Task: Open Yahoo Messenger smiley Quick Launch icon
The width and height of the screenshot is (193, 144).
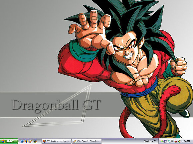Action: (x=35, y=141)
